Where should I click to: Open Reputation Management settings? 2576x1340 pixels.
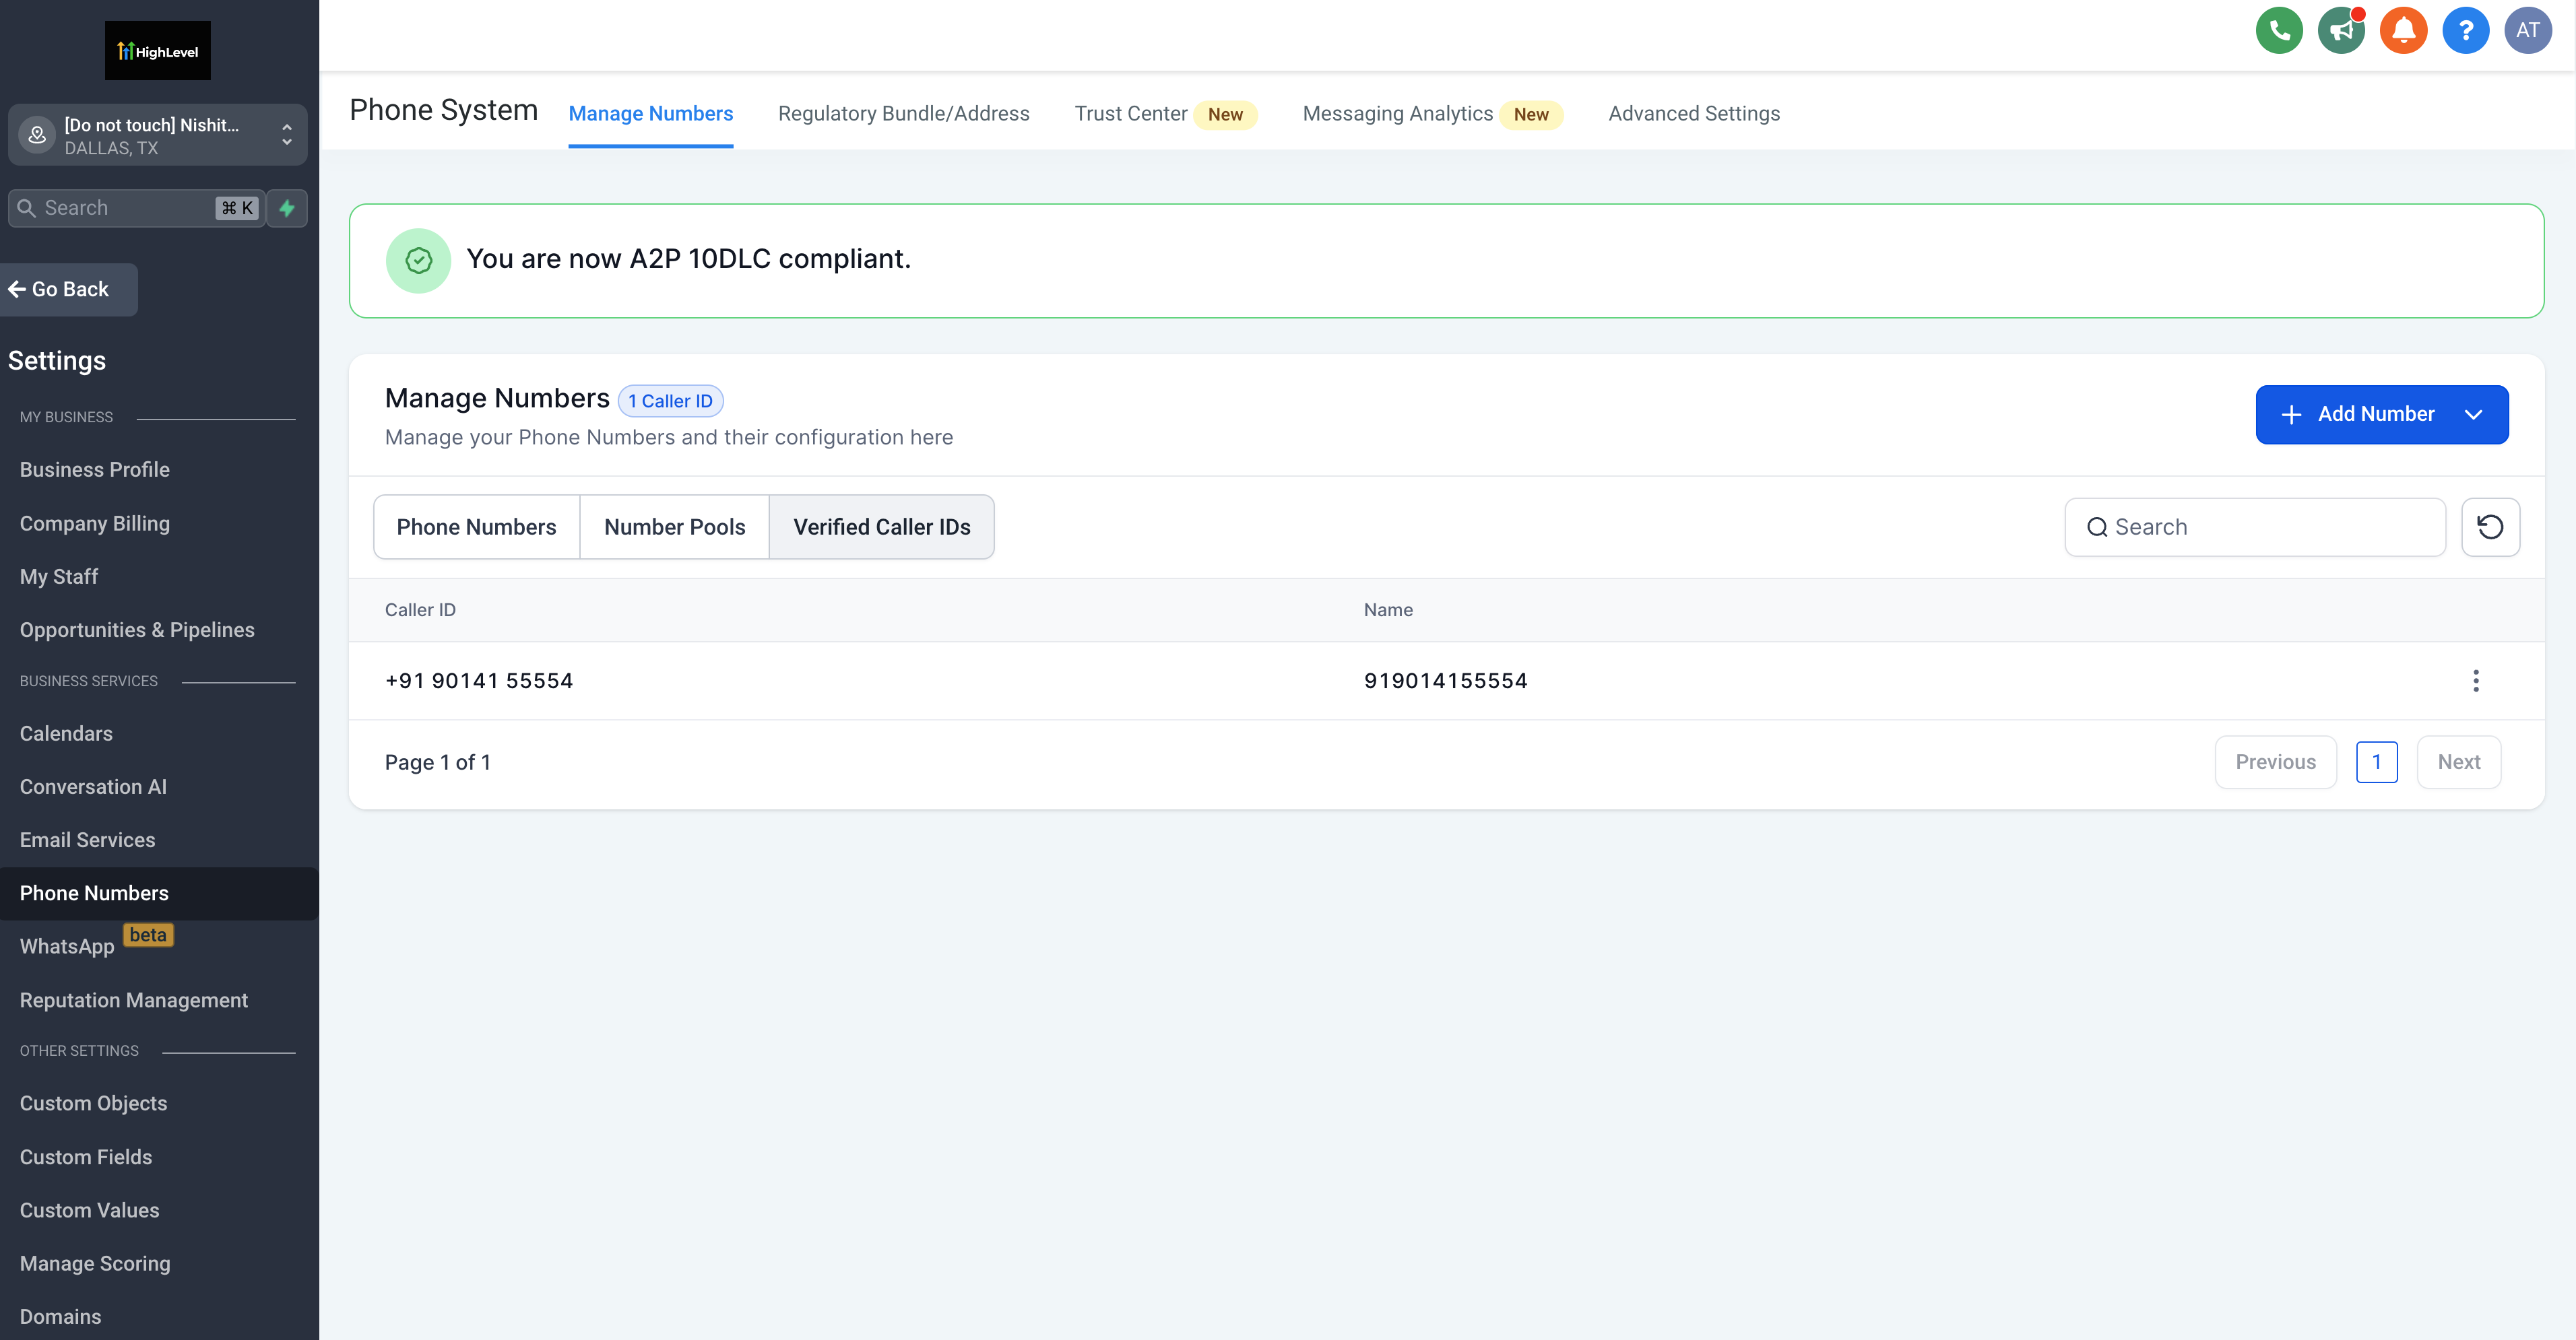(x=134, y=1000)
